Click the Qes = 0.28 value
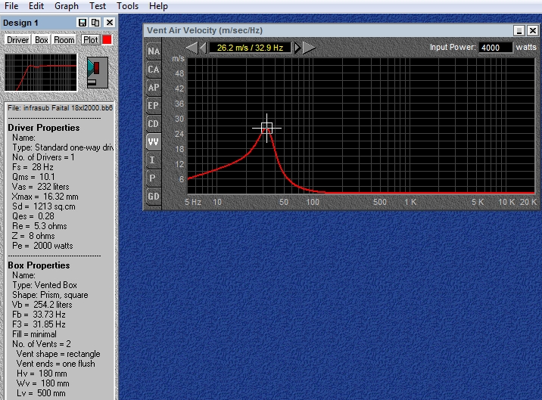This screenshot has height=400, width=542. [x=33, y=216]
